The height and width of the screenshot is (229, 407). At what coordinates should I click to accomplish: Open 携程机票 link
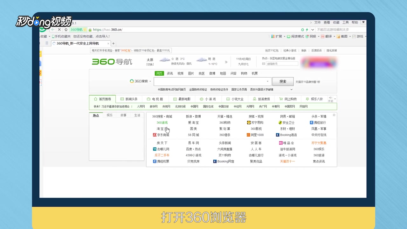tap(161, 162)
